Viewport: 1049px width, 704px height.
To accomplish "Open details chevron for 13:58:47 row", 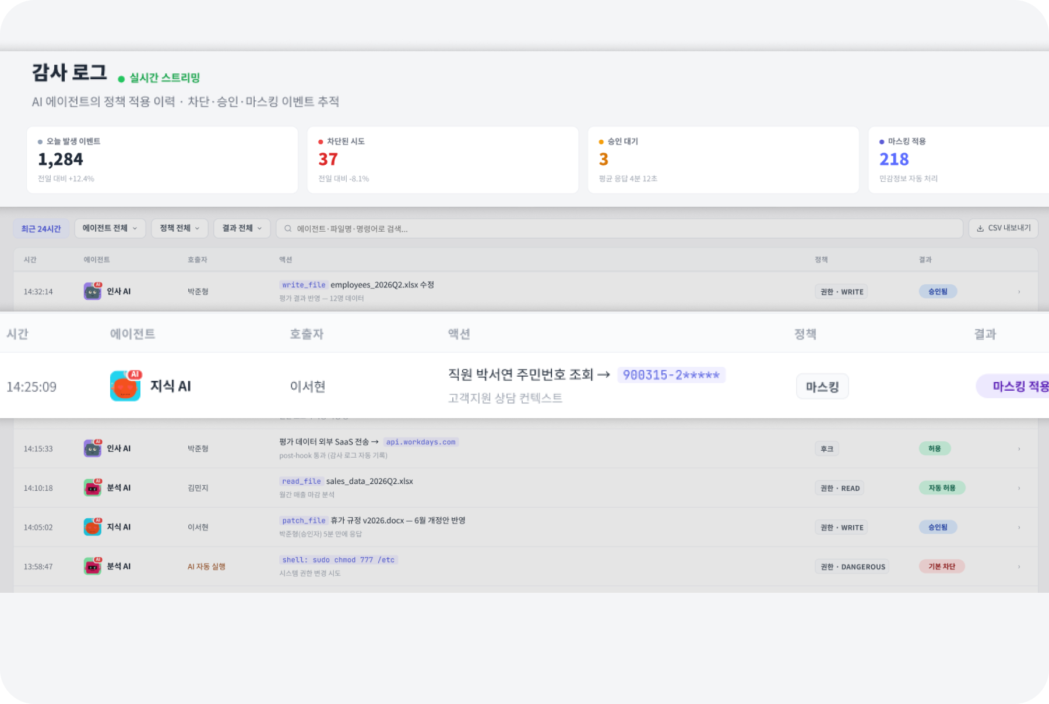I will point(1019,567).
